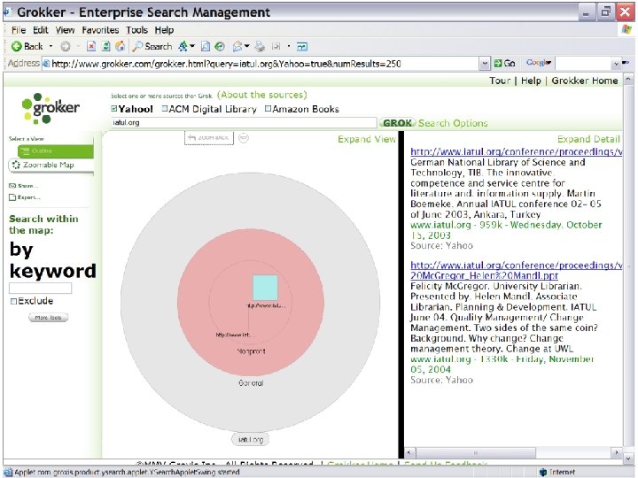Click the search query field containing iatul.org
Image resolution: width=638 pixels, height=478 pixels.
click(x=244, y=123)
